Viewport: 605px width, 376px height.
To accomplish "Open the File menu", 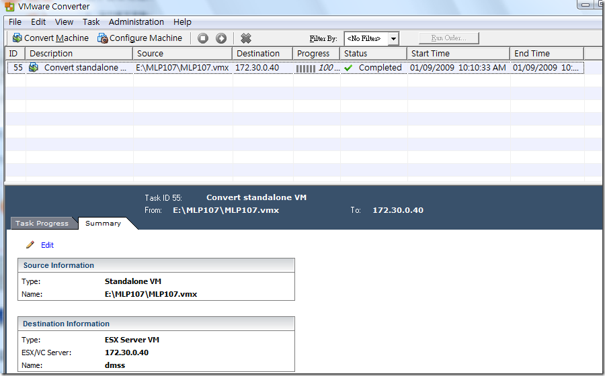I will tap(15, 22).
